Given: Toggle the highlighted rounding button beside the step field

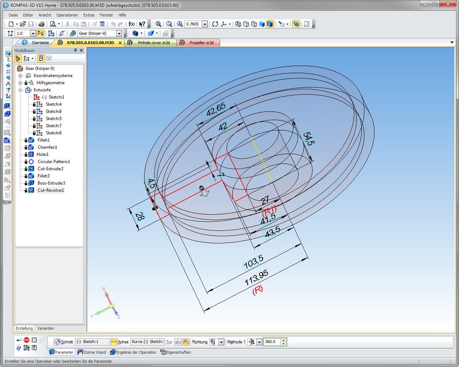Looking at the screenshot, I should [x=40, y=33].
